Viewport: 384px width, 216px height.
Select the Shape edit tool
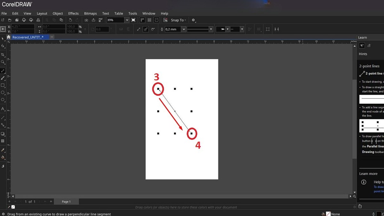pos(3,46)
